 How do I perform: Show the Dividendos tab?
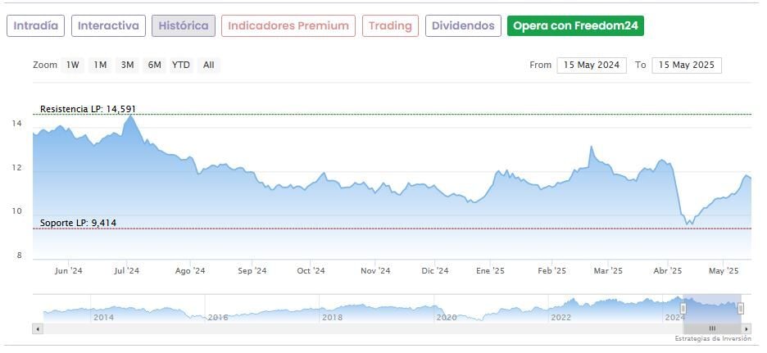463,25
